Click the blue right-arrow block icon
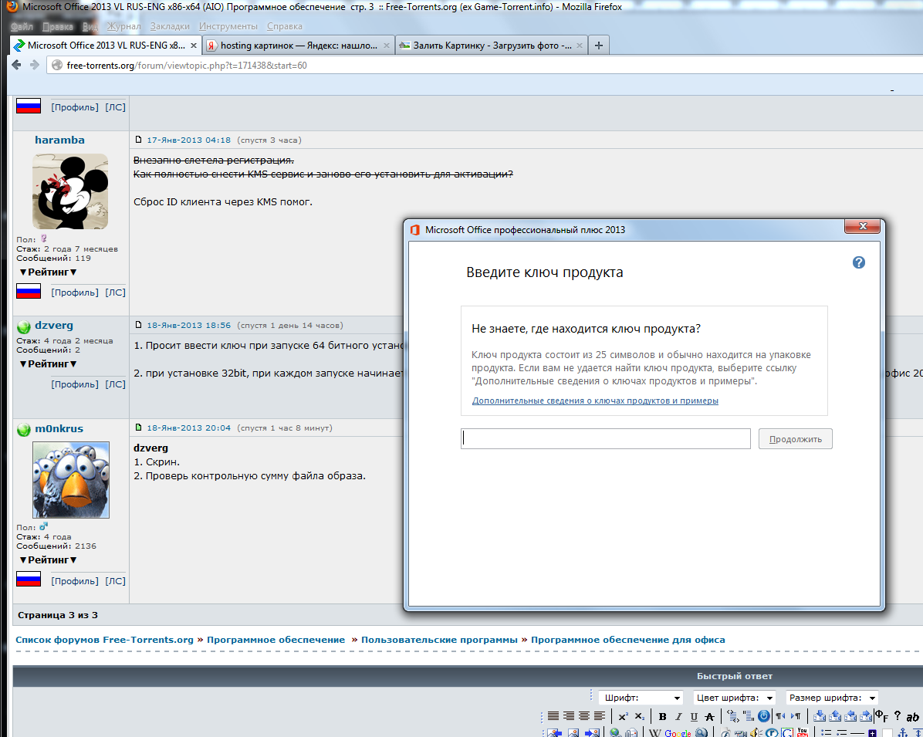Screen dimensions: 923x737 [865, 716]
